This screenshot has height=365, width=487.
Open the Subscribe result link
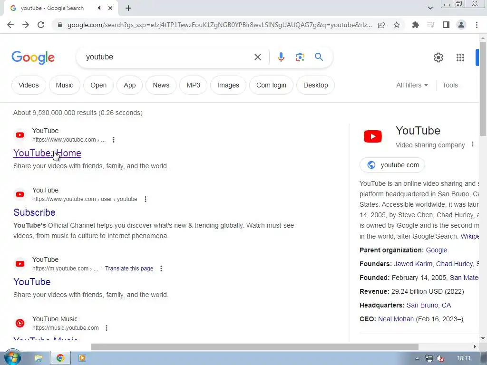point(34,212)
